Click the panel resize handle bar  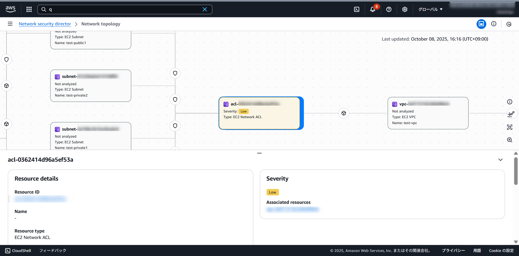259,153
